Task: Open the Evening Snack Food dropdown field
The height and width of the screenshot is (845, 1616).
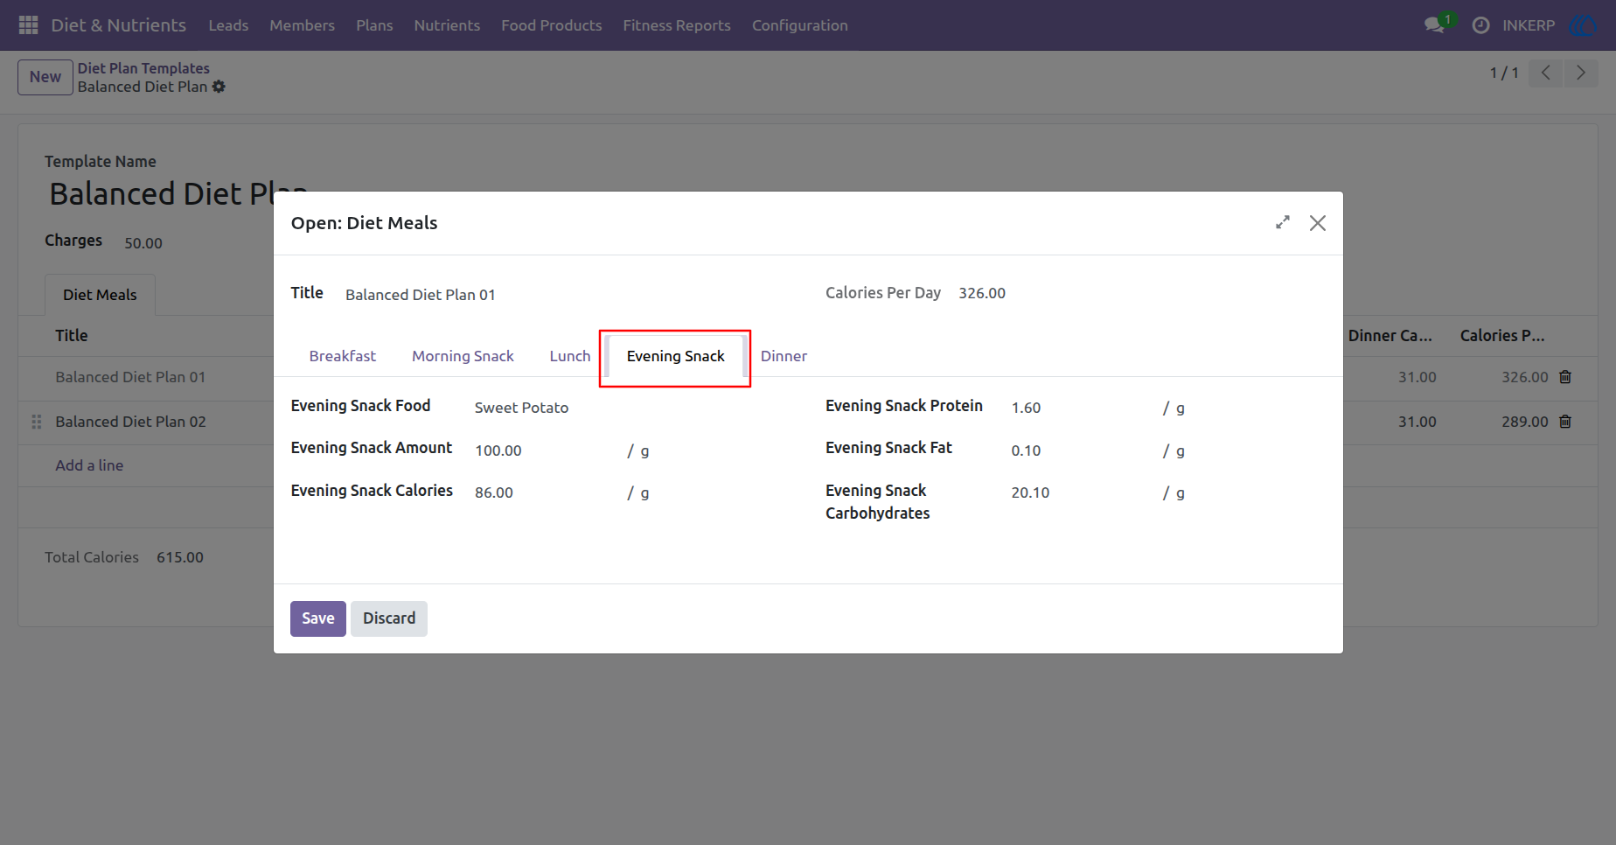Action: coord(630,408)
